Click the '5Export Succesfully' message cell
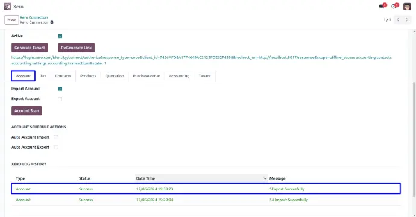 287,189
